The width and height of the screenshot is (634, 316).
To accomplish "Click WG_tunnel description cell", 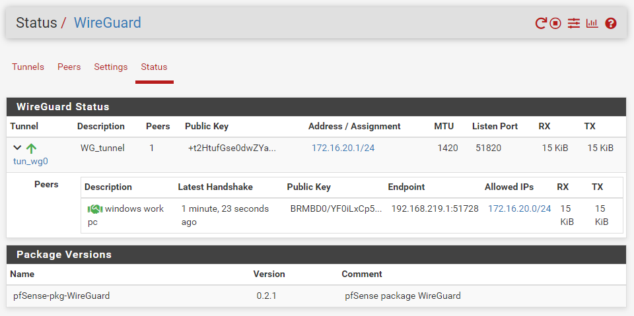I will point(102,148).
